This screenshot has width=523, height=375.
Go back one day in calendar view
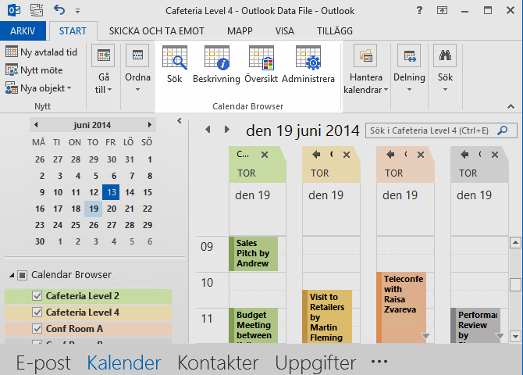(x=208, y=130)
